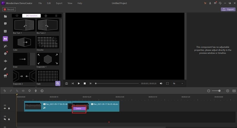237x128 pixels.
Task: Click the copyright circle icon in toolbar
Action: tap(42, 91)
